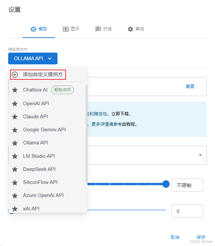The image size is (215, 246).
Task: Select Ollama API in the provider list
Action: (47, 143)
